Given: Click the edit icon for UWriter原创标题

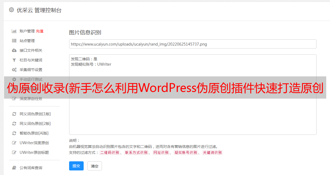Looking at the screenshot, I should tap(14, 152).
